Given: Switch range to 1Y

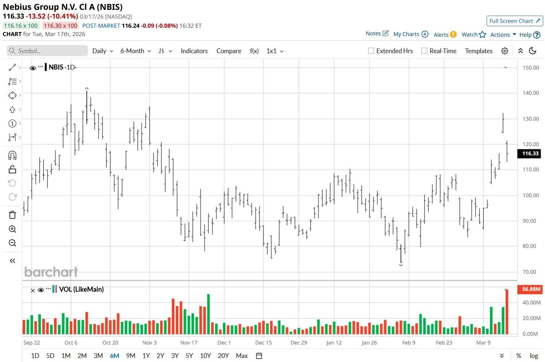Looking at the screenshot, I should coord(146,356).
